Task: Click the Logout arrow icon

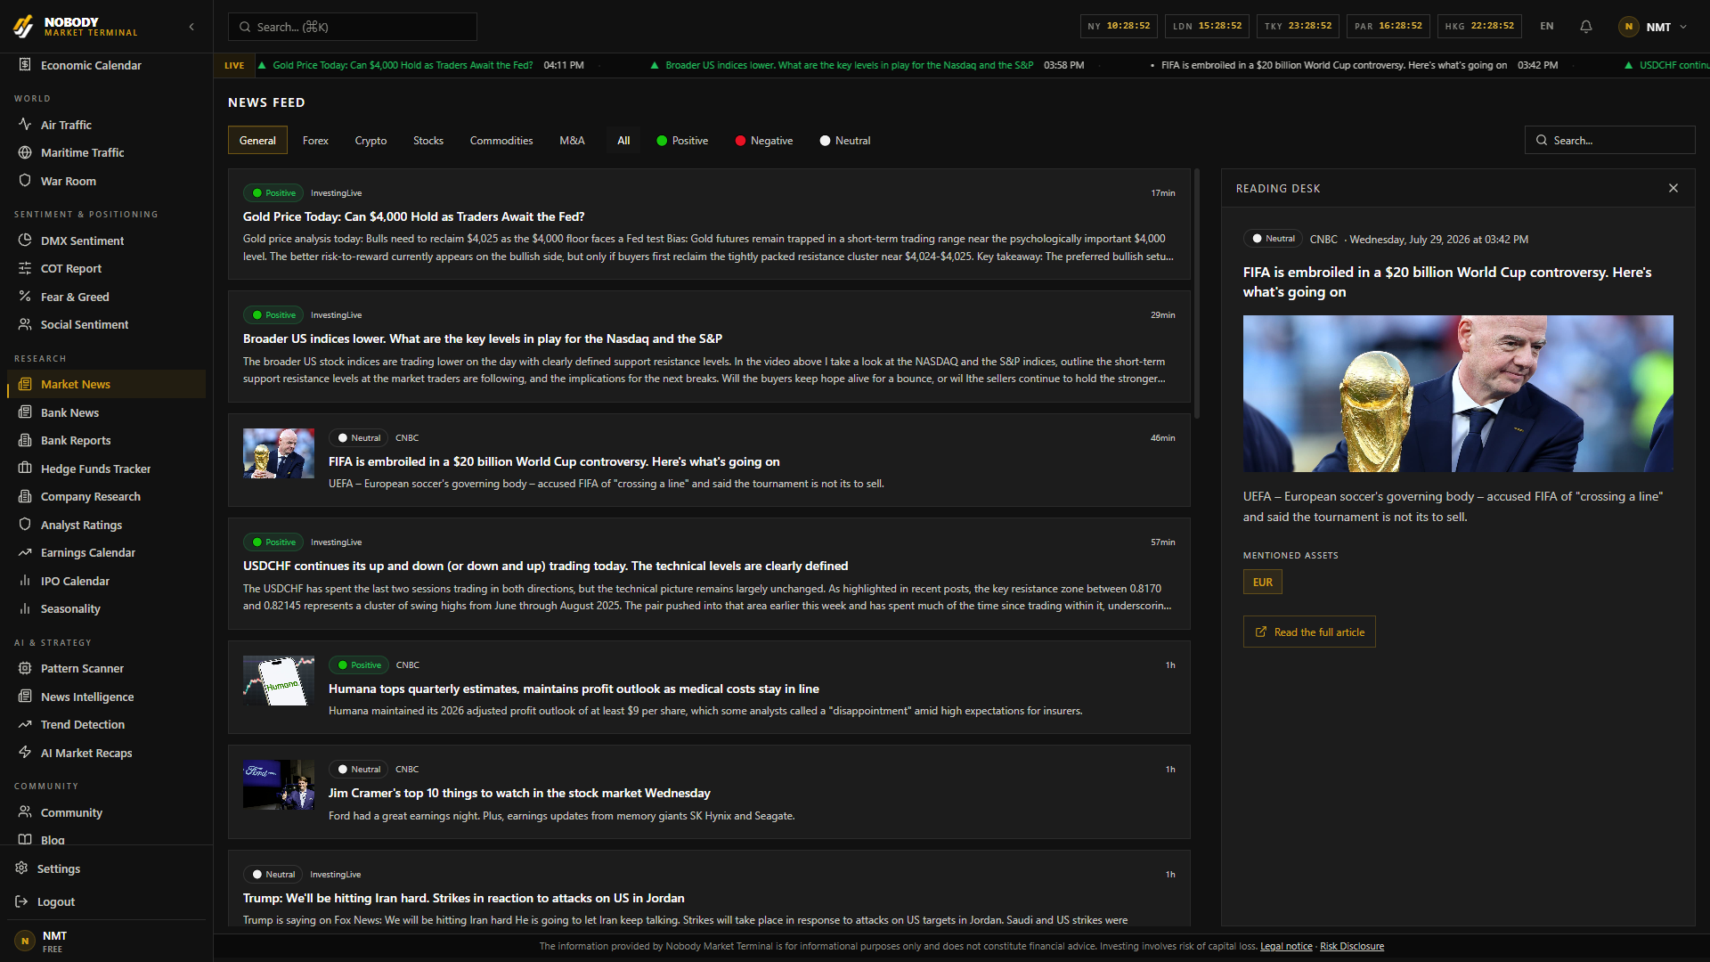Action: [x=21, y=901]
